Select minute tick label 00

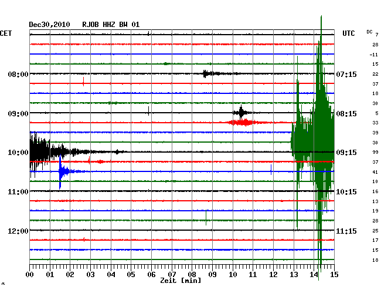click(x=30, y=275)
